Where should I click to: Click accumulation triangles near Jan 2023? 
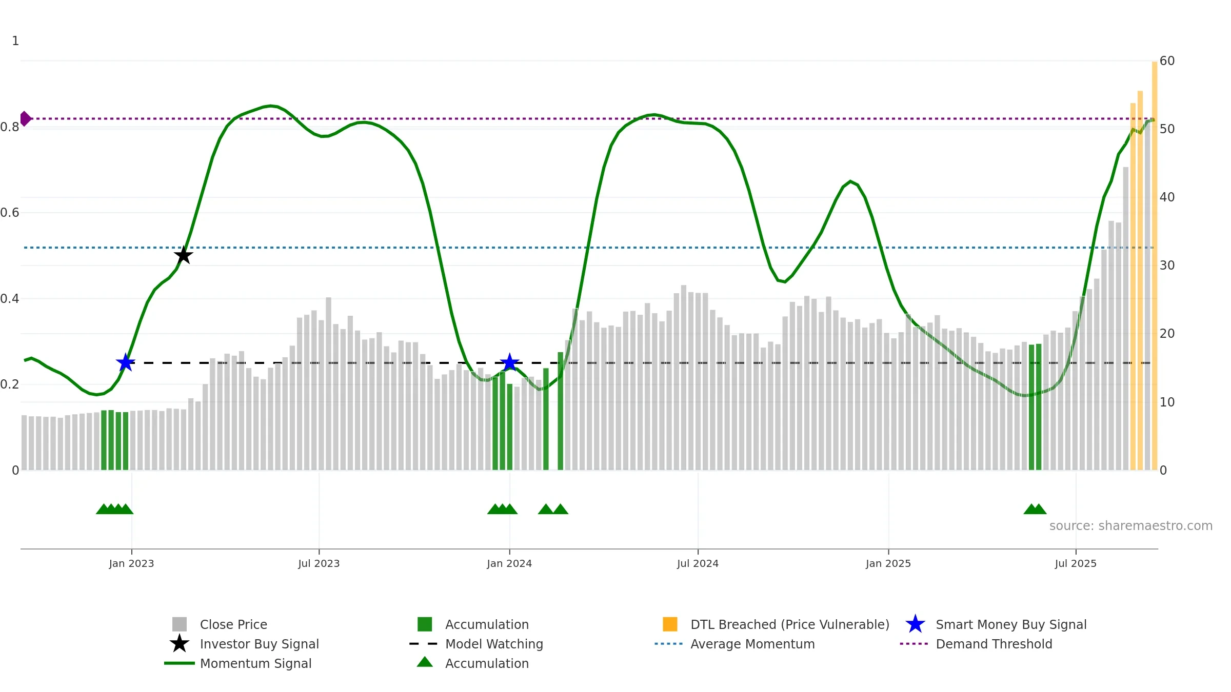click(x=115, y=508)
